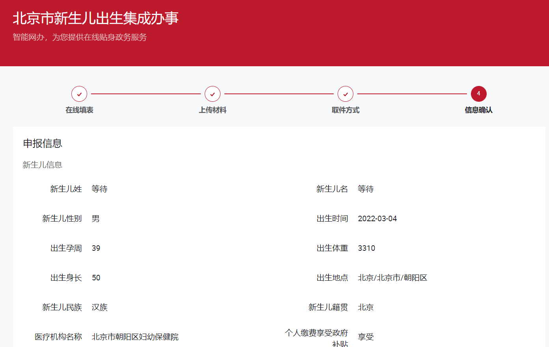This screenshot has height=347, width=549.
Task: Click the birth weight value 3310
Action: [x=366, y=248]
